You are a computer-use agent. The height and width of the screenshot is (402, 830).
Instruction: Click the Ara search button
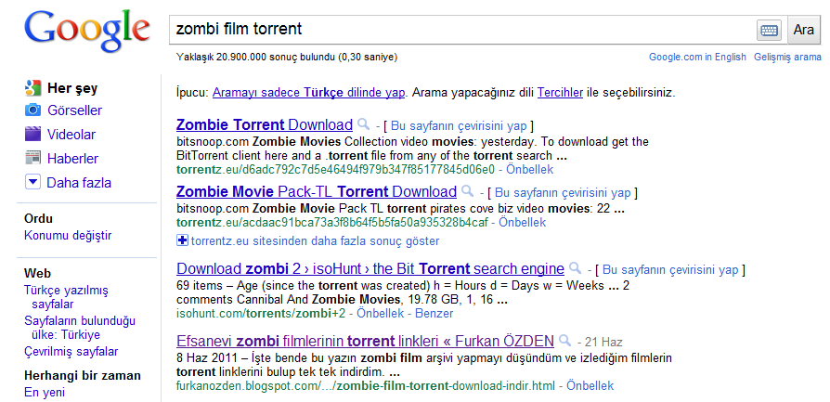click(x=803, y=31)
